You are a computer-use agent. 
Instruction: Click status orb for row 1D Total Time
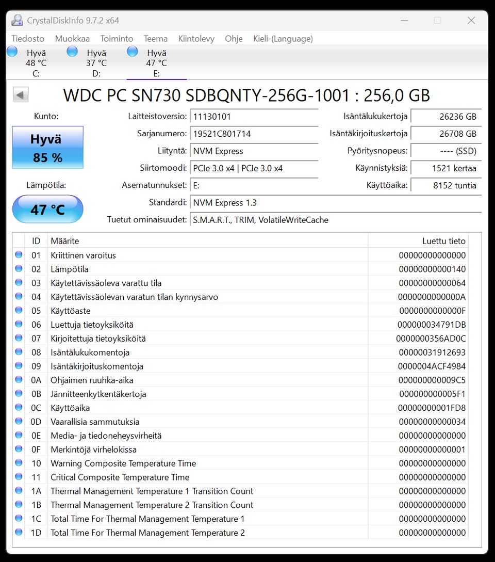click(x=19, y=532)
